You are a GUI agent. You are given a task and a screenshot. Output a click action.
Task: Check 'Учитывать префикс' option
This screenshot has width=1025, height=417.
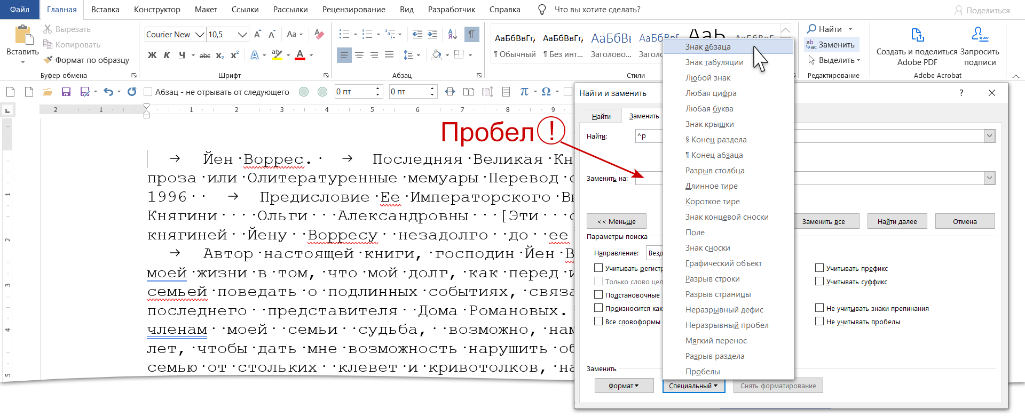[819, 268]
